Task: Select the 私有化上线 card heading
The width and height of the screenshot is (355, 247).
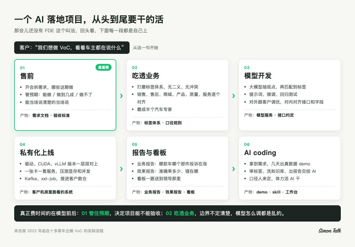Action: coord(37,153)
